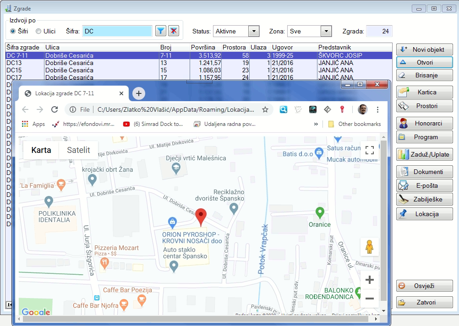Open the Simrad Dock YouTube bookmark
The image size is (459, 326).
tap(153, 124)
